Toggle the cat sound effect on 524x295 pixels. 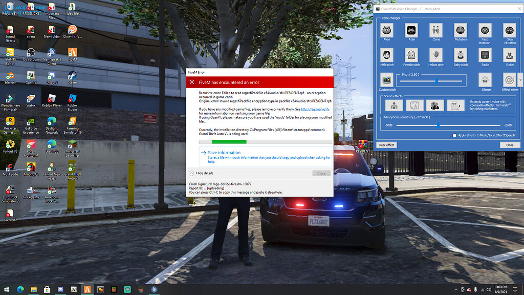click(455, 105)
